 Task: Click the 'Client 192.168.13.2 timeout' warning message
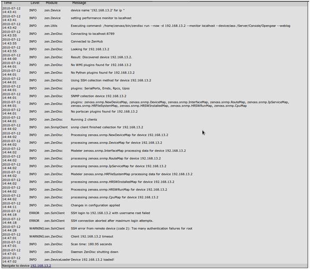pyautogui.click(x=92, y=236)
